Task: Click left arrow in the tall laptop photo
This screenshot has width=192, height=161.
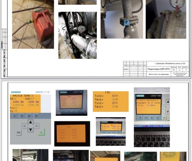Action: pos(166,107)
